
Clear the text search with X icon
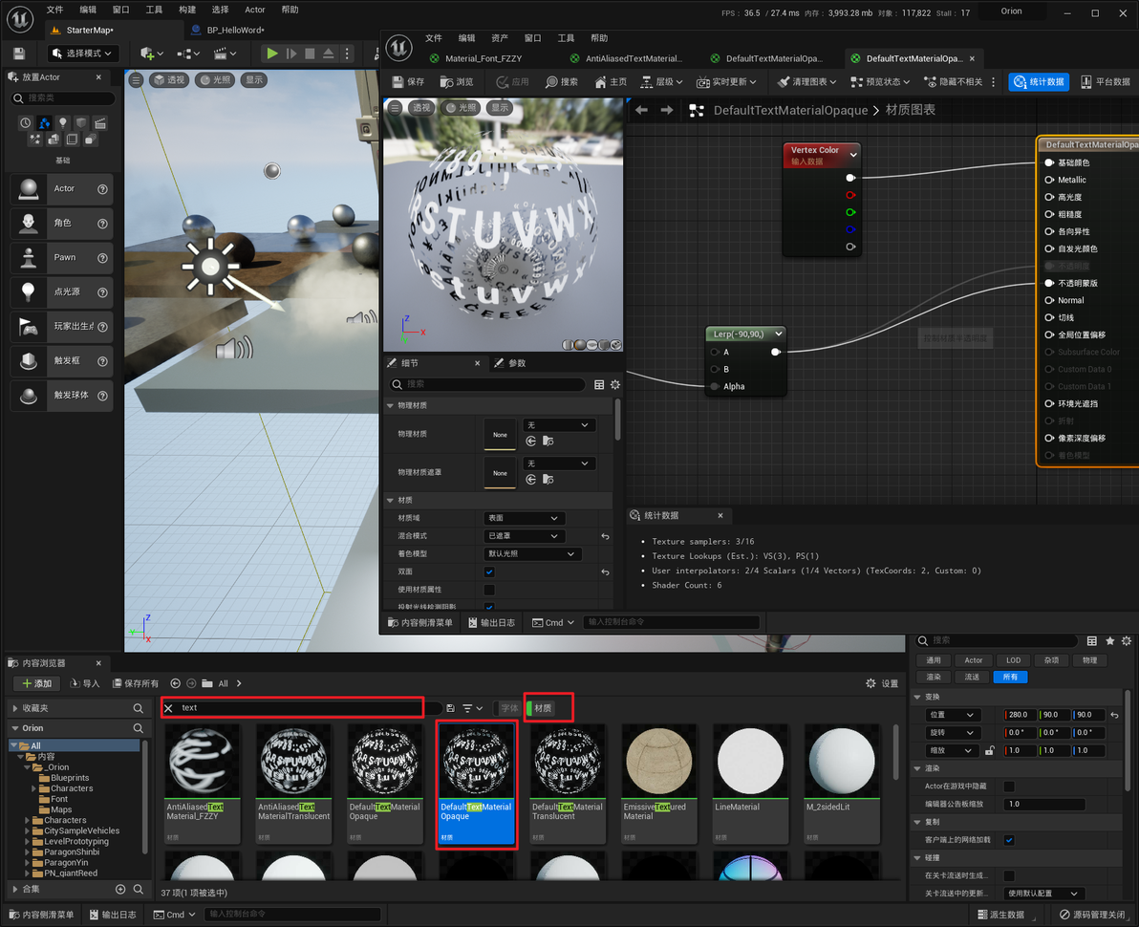[x=169, y=708]
